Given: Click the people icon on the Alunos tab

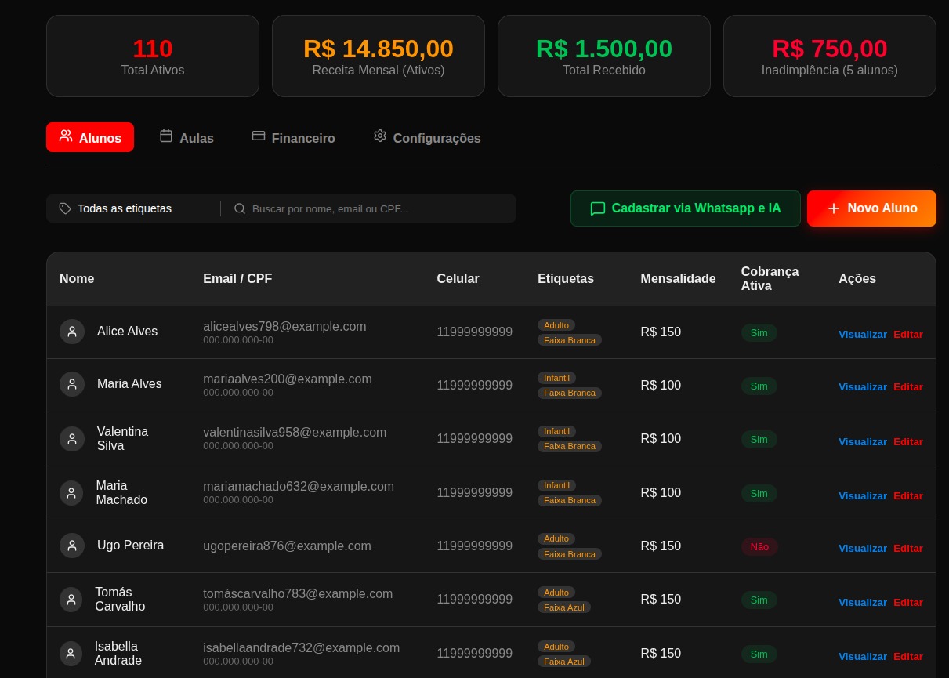Looking at the screenshot, I should [x=66, y=136].
